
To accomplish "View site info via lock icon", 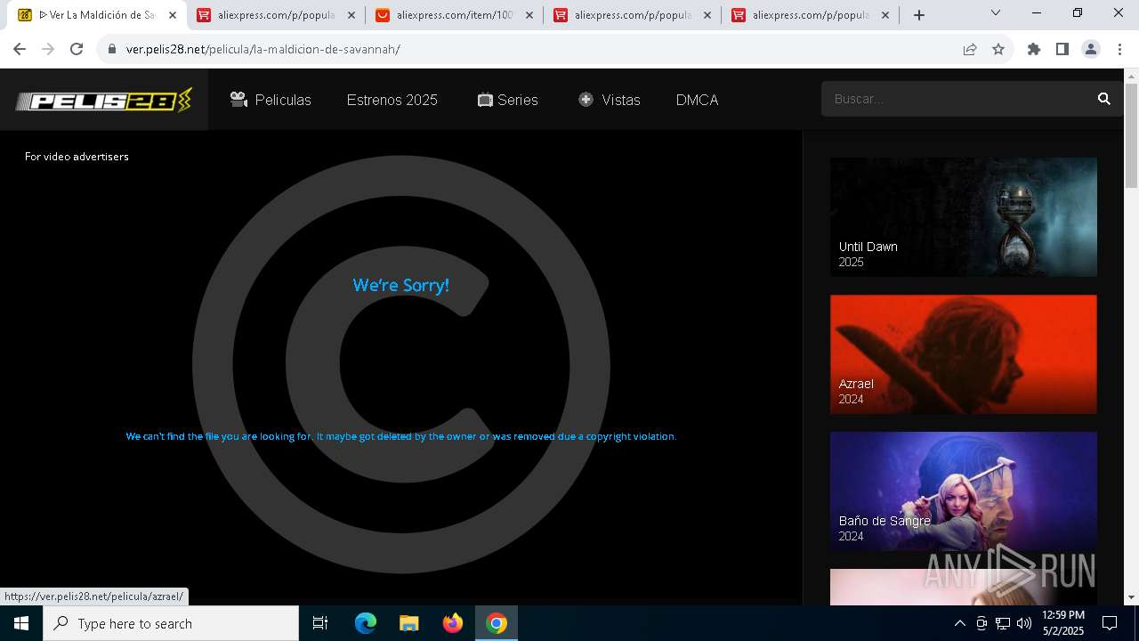I will coord(112,49).
